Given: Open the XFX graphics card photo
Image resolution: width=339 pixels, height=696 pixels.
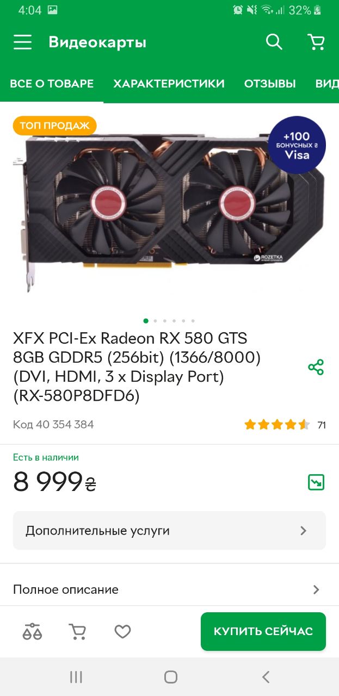Looking at the screenshot, I should coord(169,209).
